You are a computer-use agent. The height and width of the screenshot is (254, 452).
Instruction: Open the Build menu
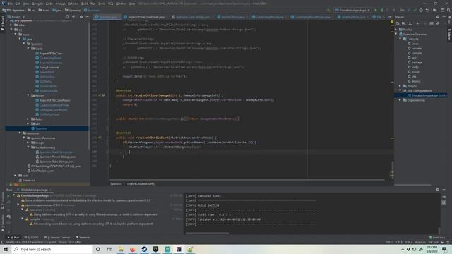(85, 4)
